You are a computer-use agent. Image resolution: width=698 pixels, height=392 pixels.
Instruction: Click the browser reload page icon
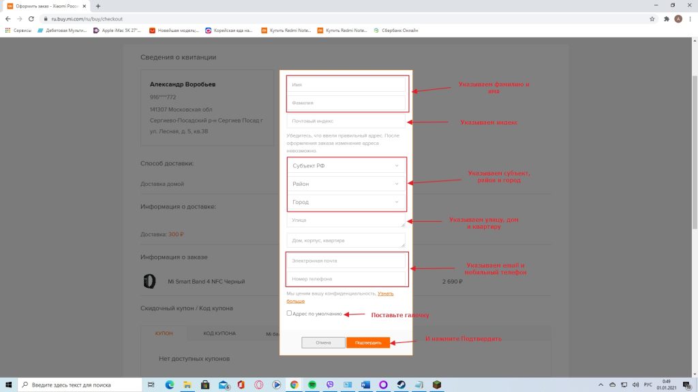(x=32, y=19)
